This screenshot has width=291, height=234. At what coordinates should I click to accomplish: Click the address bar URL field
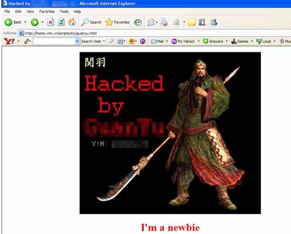tap(155, 33)
